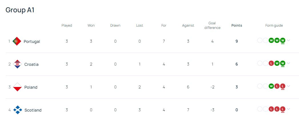
Task: Expand Poland's form guide chevron
Action: (288, 86)
